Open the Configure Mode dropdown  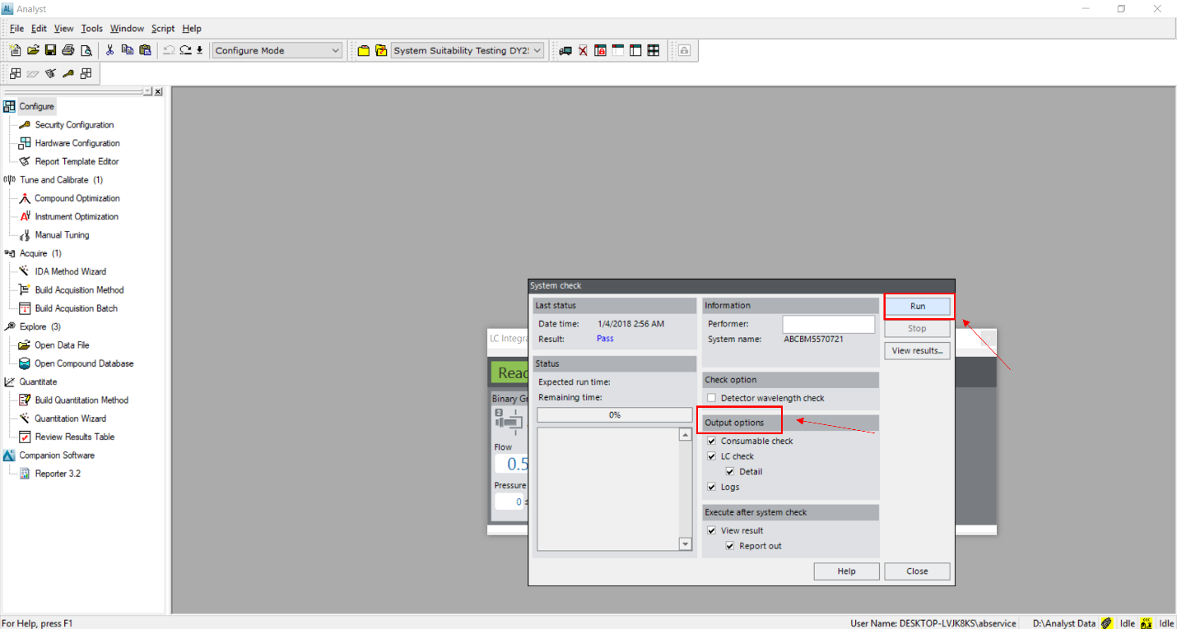(337, 49)
